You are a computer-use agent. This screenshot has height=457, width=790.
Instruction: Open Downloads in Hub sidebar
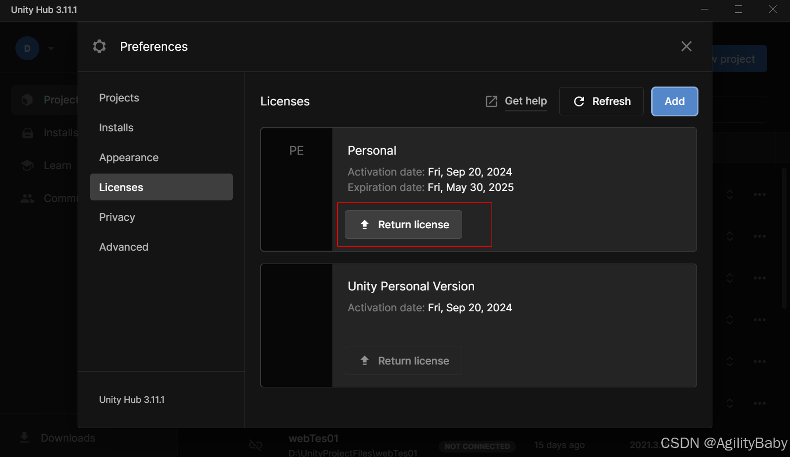click(57, 438)
